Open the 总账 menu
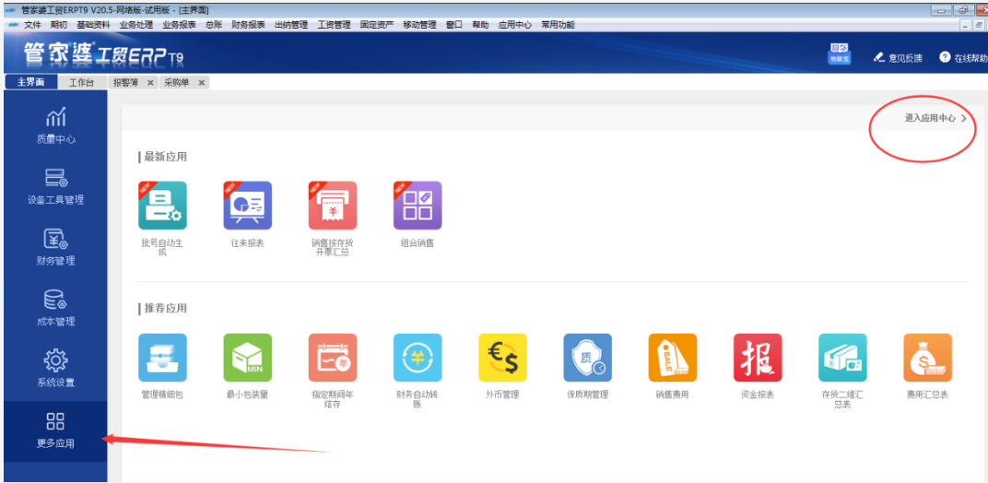This screenshot has width=988, height=483. coord(214,25)
